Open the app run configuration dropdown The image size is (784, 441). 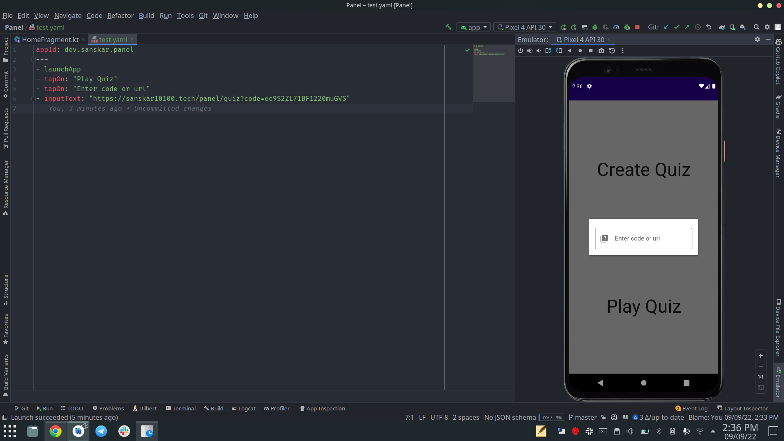[x=474, y=27]
